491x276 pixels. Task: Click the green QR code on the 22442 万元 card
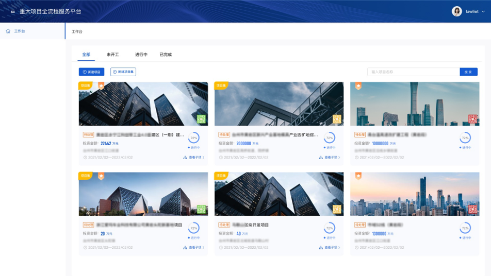pyautogui.click(x=201, y=119)
